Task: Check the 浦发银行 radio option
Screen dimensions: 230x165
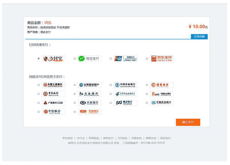Action: click(x=111, y=103)
